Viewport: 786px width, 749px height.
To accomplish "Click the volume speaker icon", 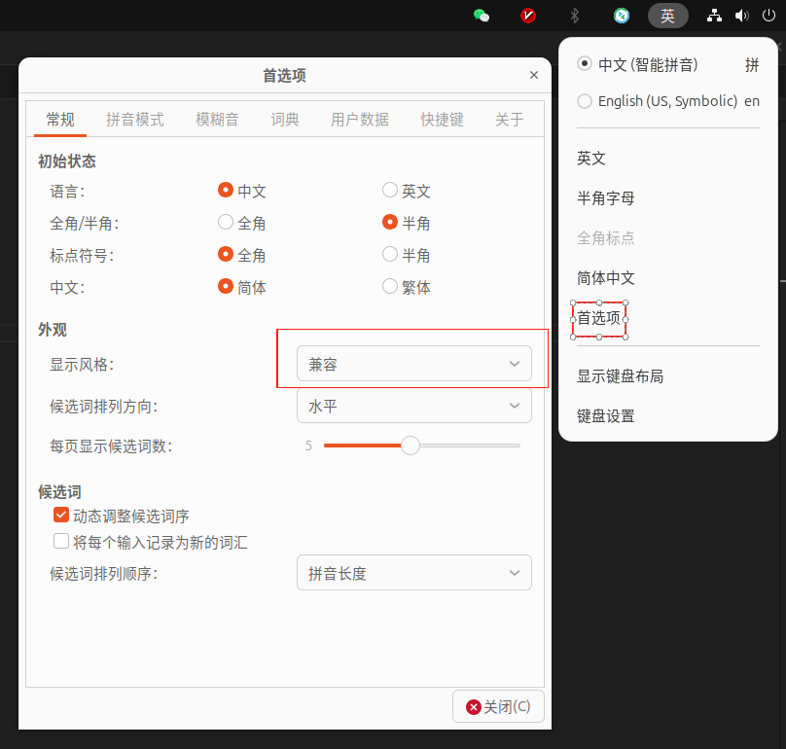I will [x=741, y=16].
